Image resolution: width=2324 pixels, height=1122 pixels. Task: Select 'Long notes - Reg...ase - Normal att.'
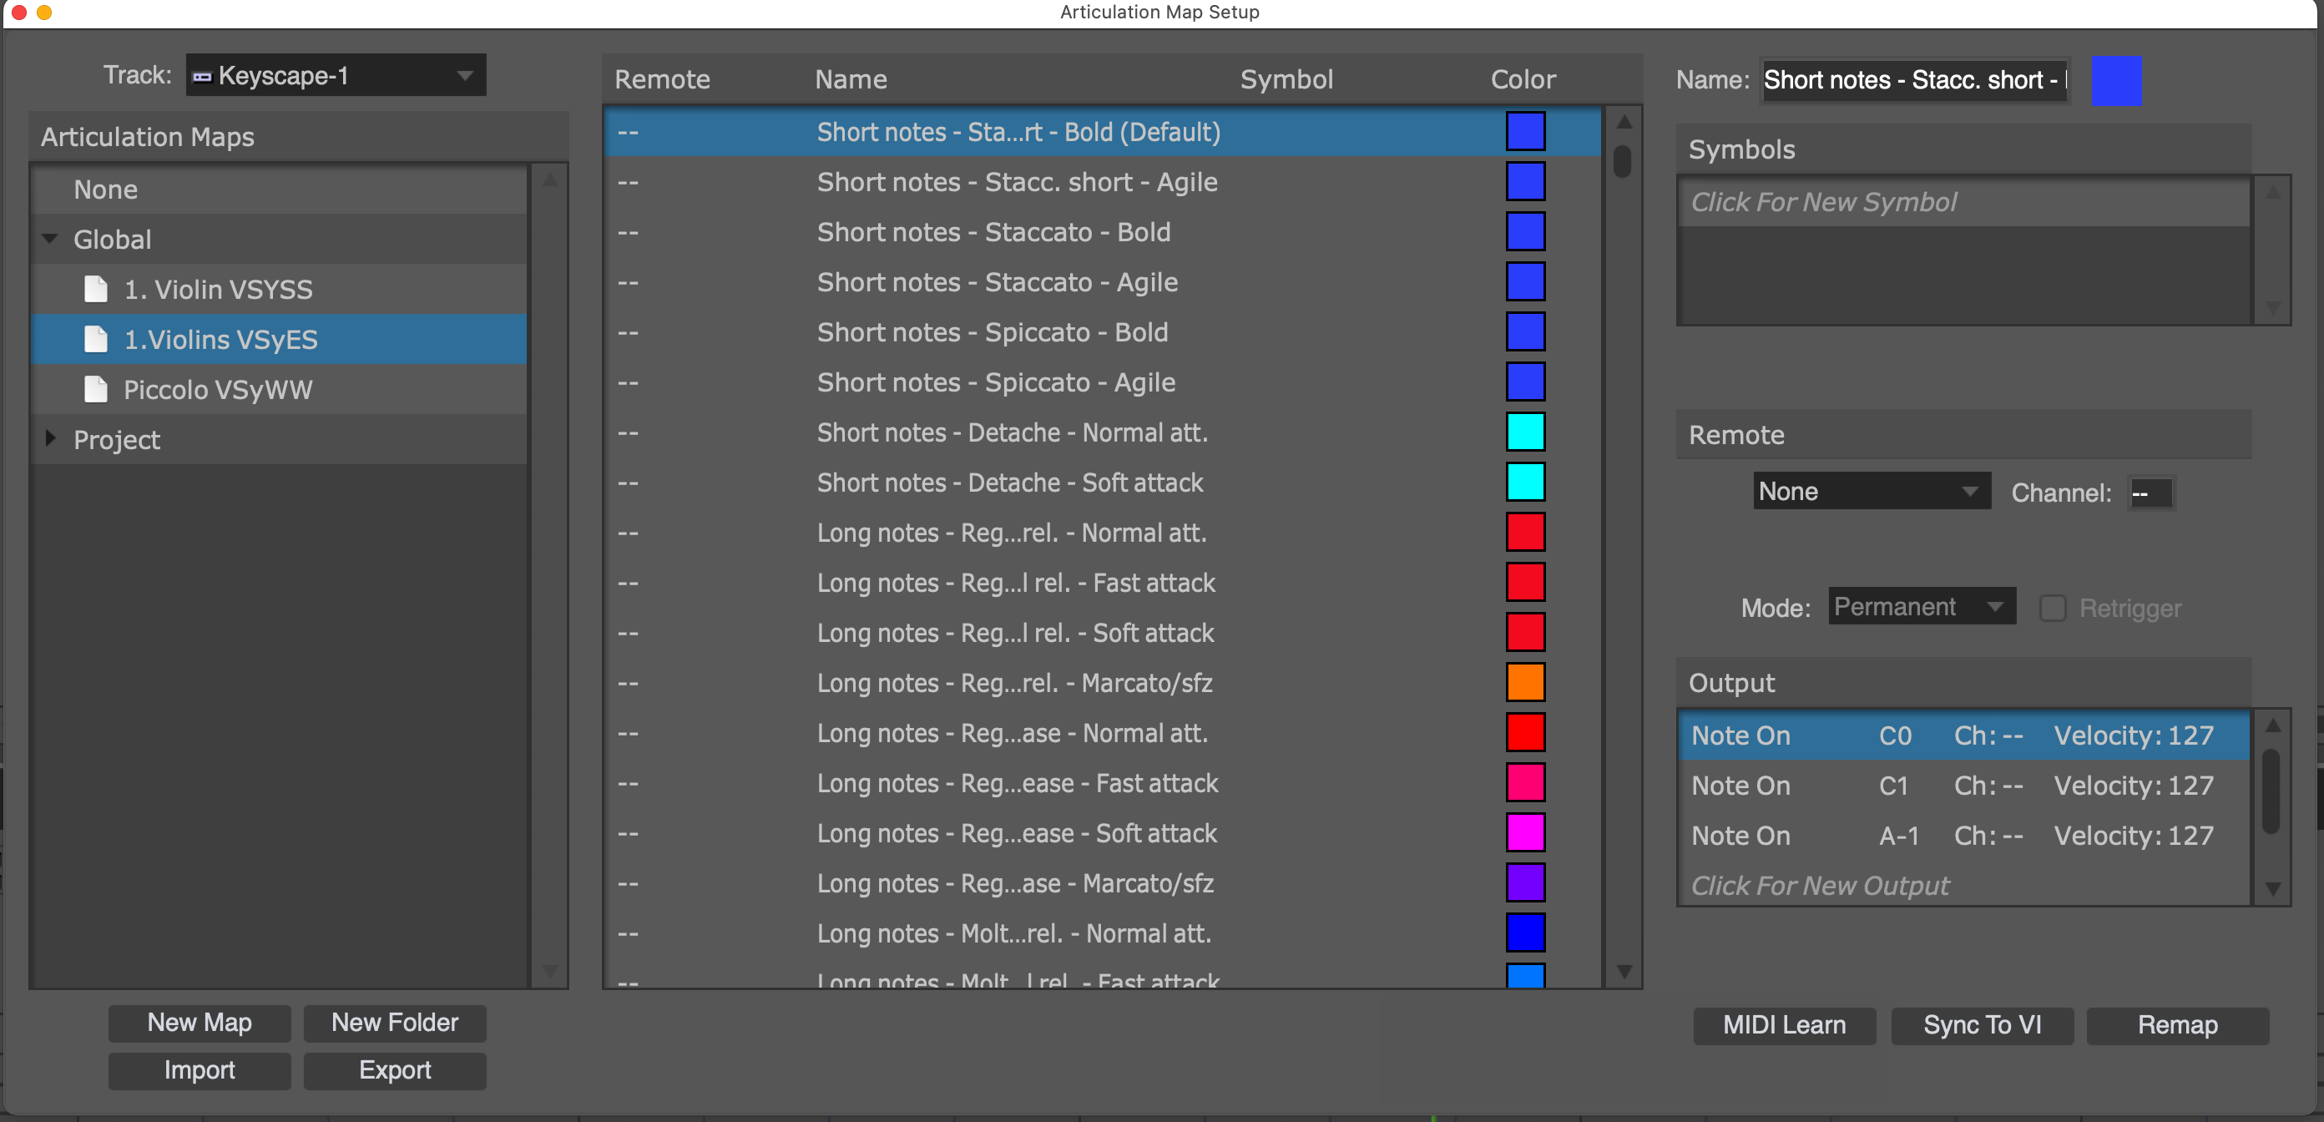point(1103,733)
